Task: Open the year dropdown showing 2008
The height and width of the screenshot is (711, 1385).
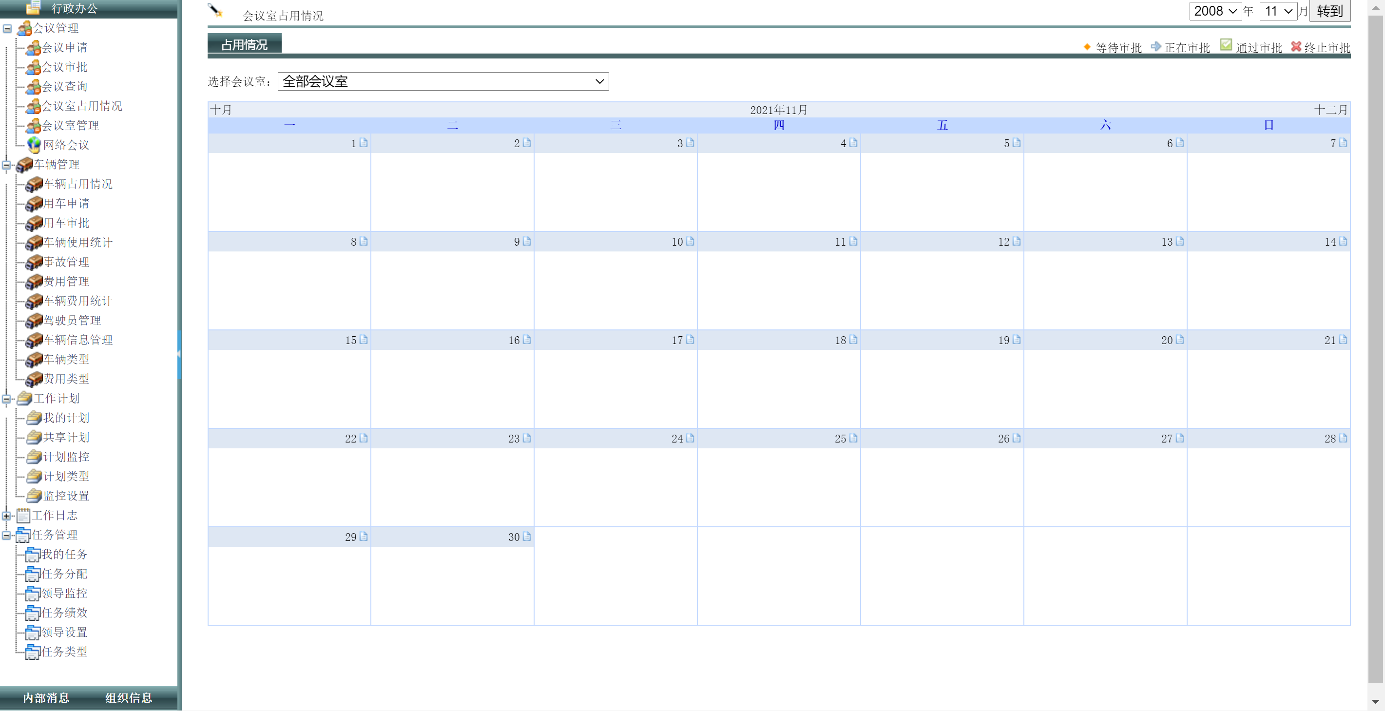Action: [x=1214, y=11]
